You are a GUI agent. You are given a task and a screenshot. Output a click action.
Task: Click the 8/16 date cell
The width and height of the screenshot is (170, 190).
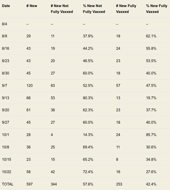[5, 49]
